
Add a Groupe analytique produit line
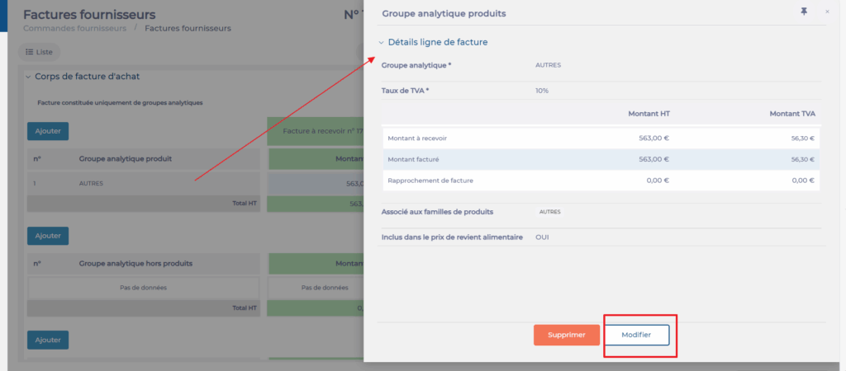click(48, 130)
